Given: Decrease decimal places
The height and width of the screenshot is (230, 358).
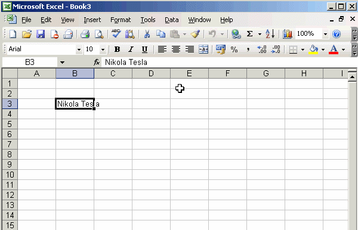Looking at the screenshot, I should pyautogui.click(x=276, y=49).
